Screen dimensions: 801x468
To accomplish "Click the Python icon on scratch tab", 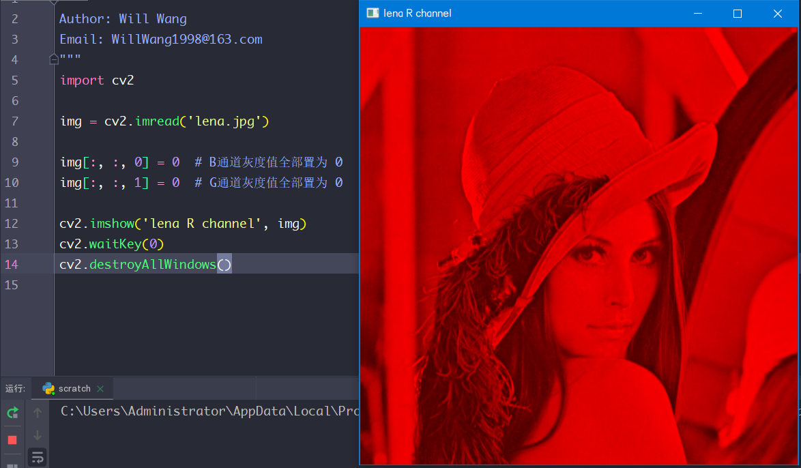I will [48, 389].
